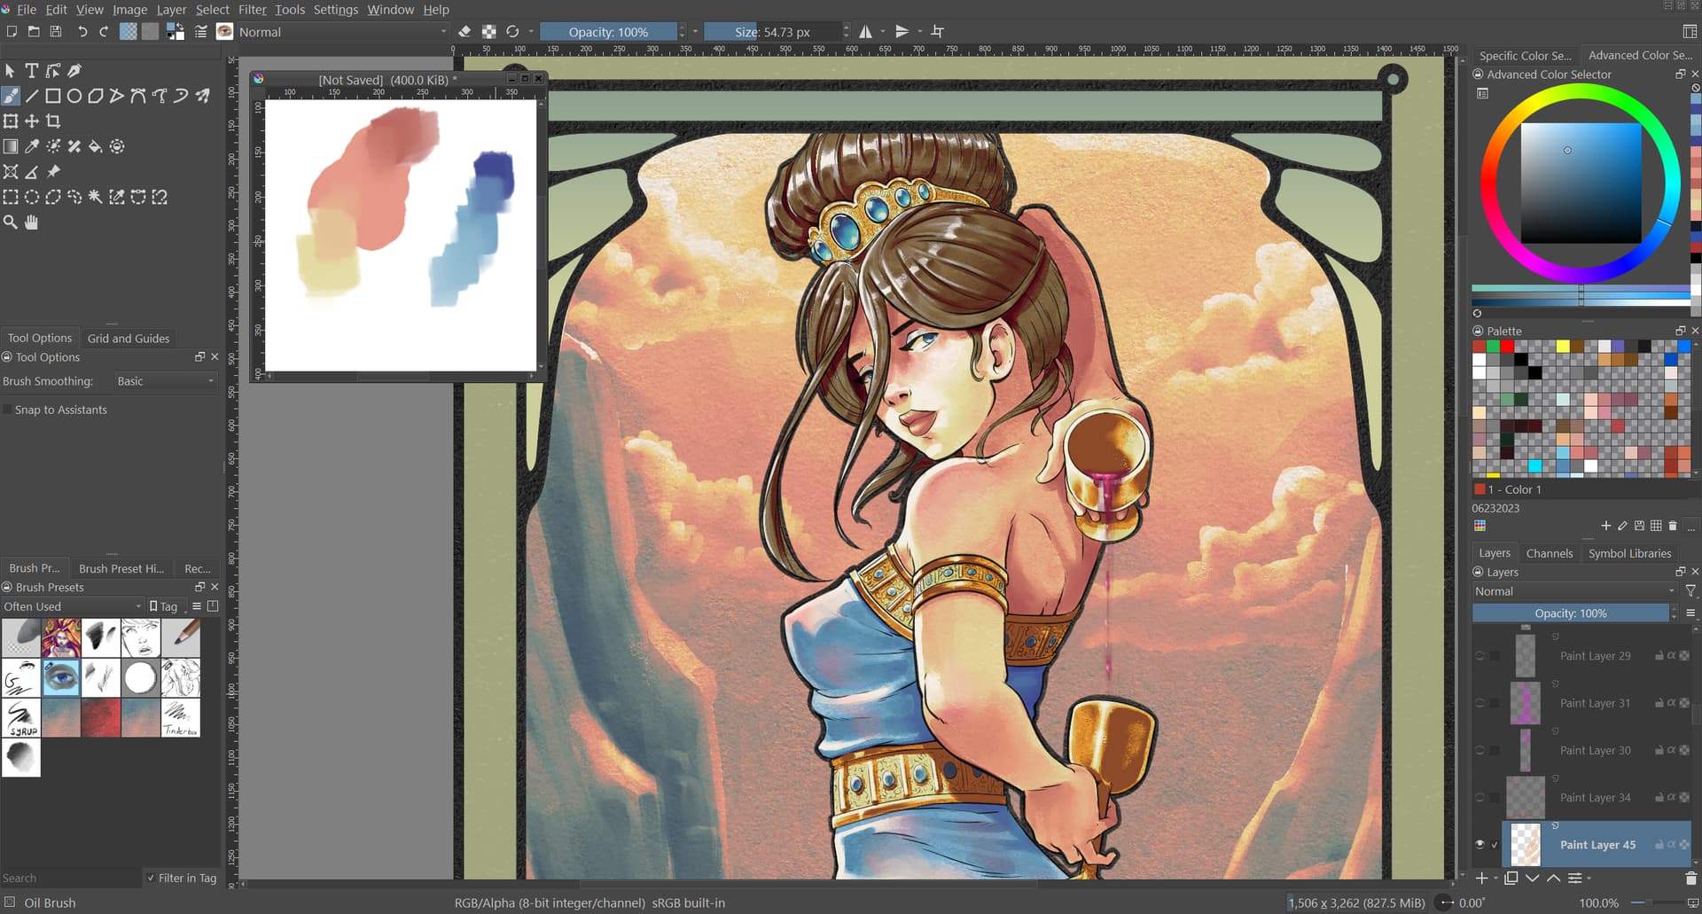Image resolution: width=1702 pixels, height=914 pixels.
Task: Enable Snap to Assistants checkbox
Action: 8,410
